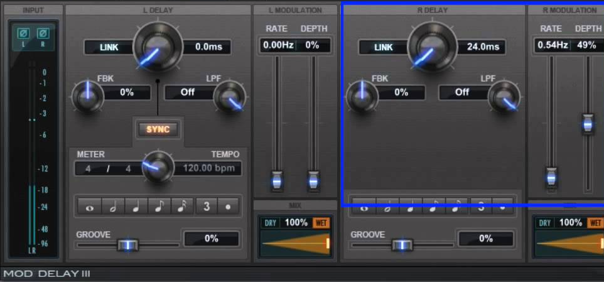Toggle LINK in the R Delay section
This screenshot has height=282, width=604.
pos(383,47)
